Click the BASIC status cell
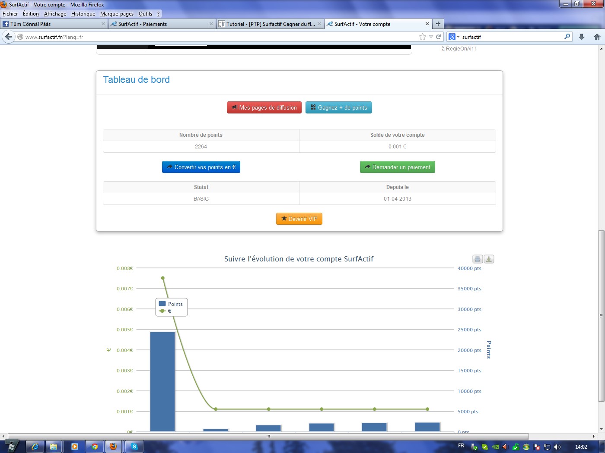Screen dimensions: 605x453 tap(201, 199)
